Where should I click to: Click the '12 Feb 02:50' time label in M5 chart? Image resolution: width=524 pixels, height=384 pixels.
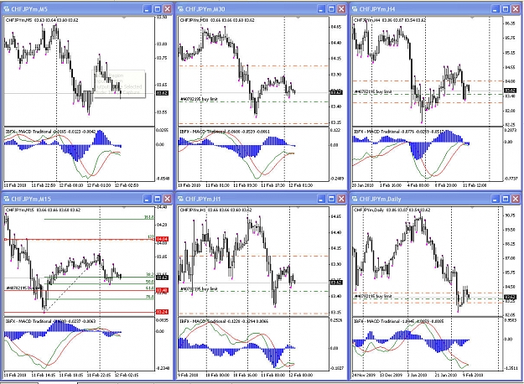127,185
